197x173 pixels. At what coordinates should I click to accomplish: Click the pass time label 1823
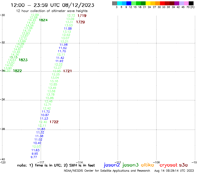[x=23, y=60]
